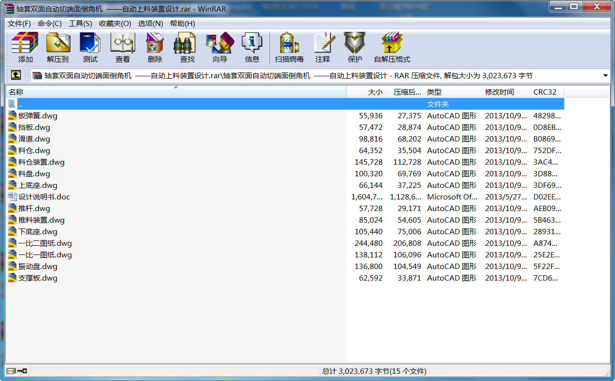The width and height of the screenshot is (615, 381).
Task: Sort by the 大小 column header
Action: click(366, 92)
